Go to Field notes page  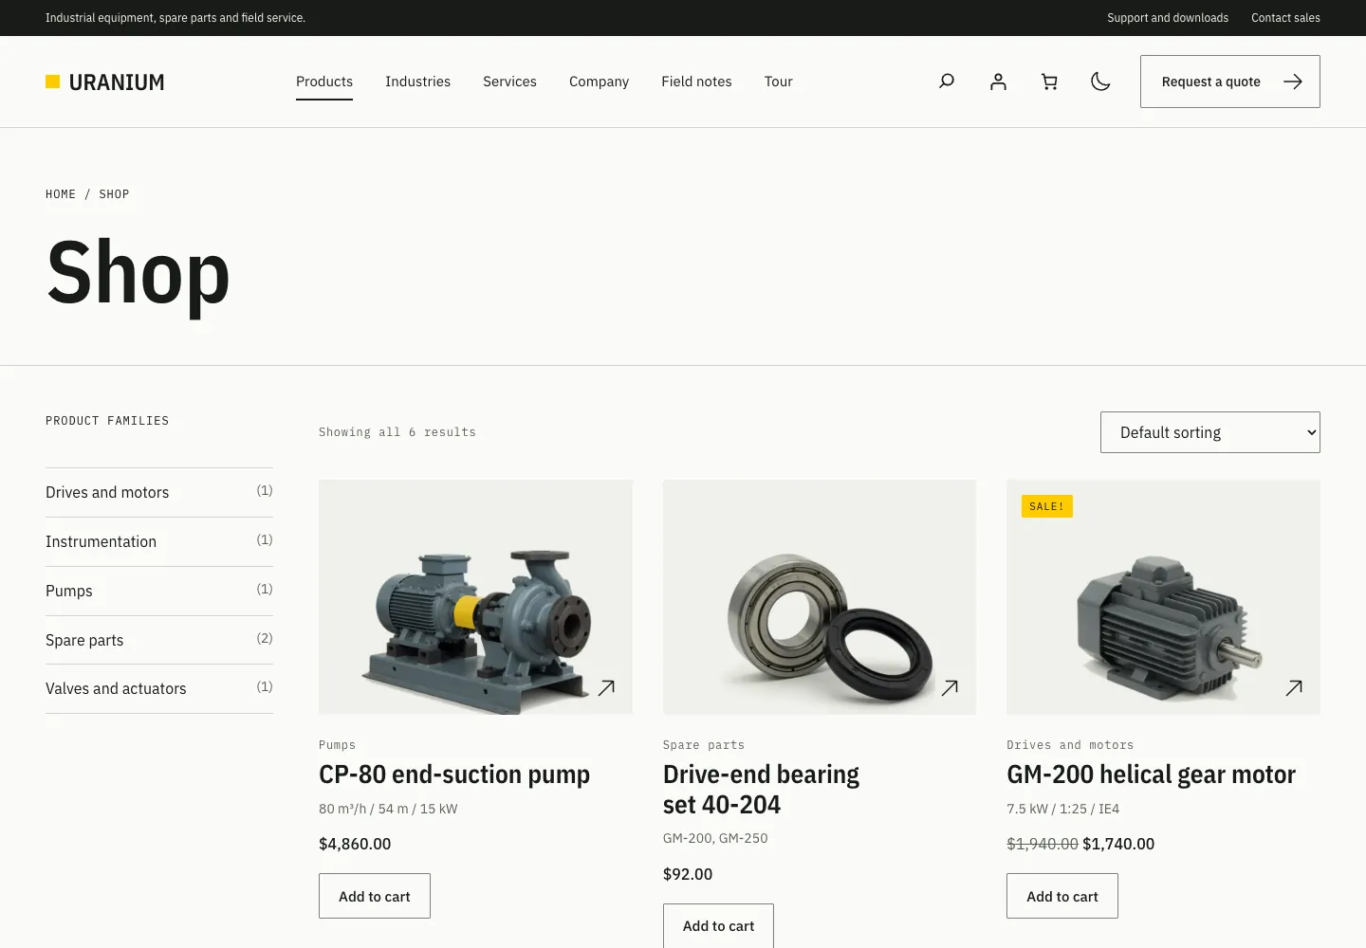696,82
